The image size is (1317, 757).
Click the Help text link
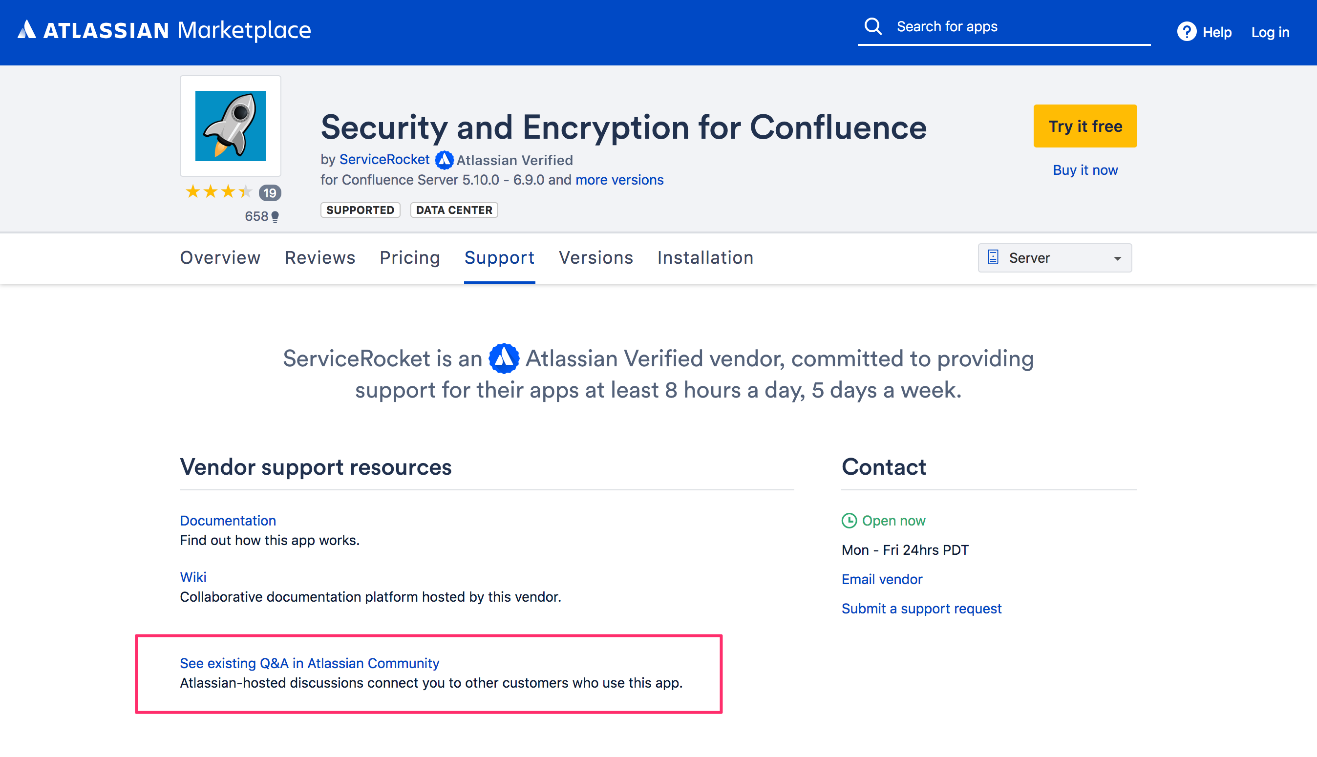coord(1217,32)
